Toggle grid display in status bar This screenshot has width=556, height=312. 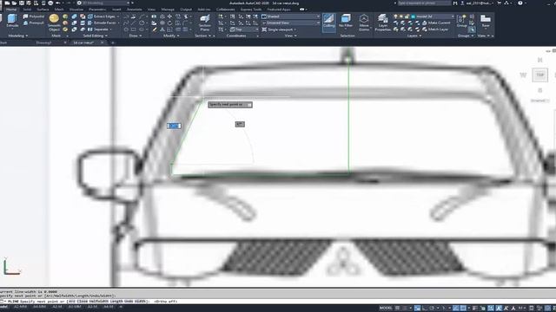coord(397,309)
